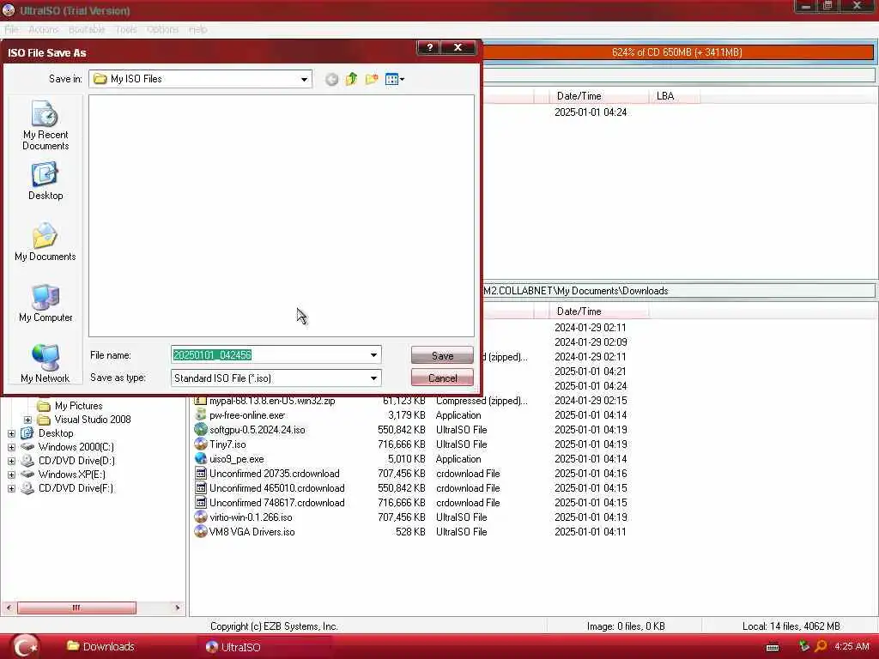879x659 pixels.
Task: Switch to Downloads taskbar window
Action: tap(101, 647)
